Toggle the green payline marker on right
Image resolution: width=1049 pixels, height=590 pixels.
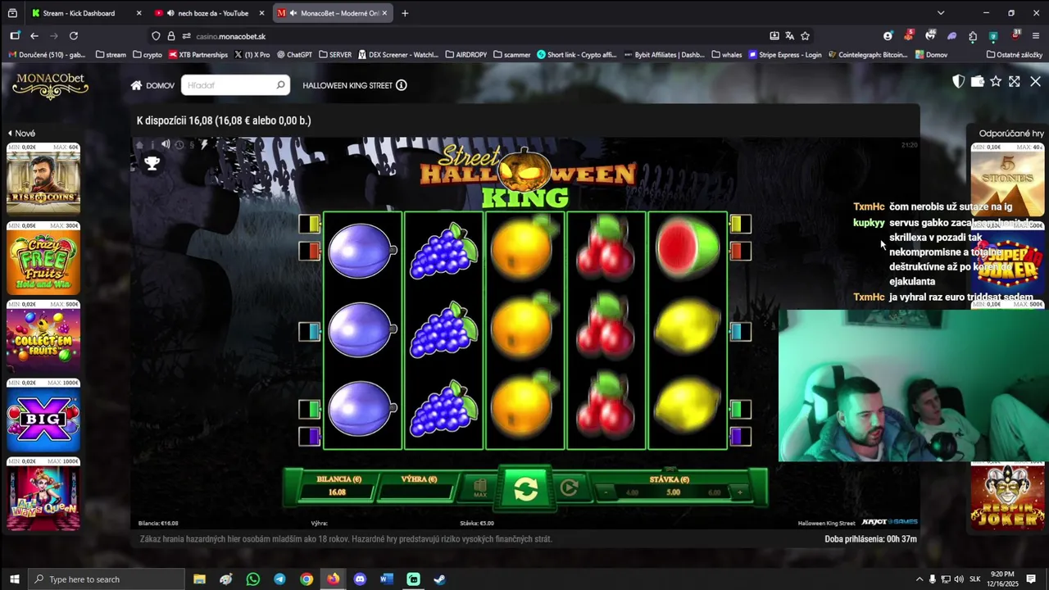pos(740,409)
